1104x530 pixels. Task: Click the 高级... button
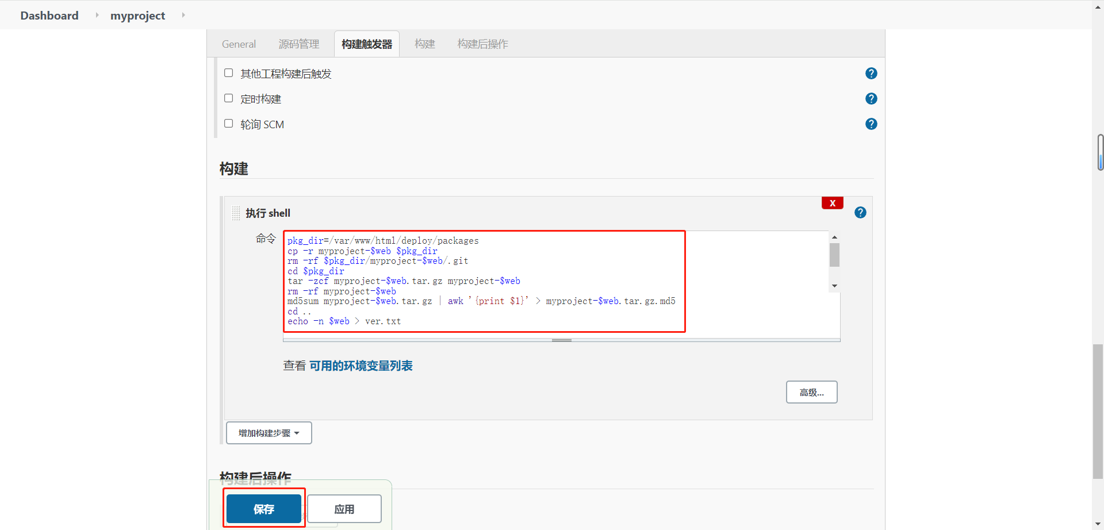coord(812,392)
